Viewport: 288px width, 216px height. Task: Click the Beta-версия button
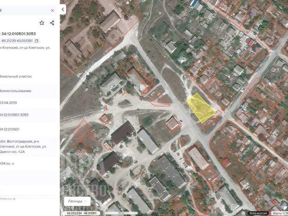[260, 213]
